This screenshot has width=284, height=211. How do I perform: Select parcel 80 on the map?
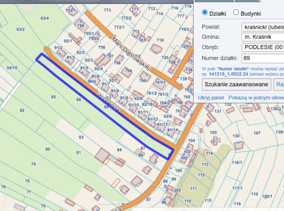tap(48, 149)
